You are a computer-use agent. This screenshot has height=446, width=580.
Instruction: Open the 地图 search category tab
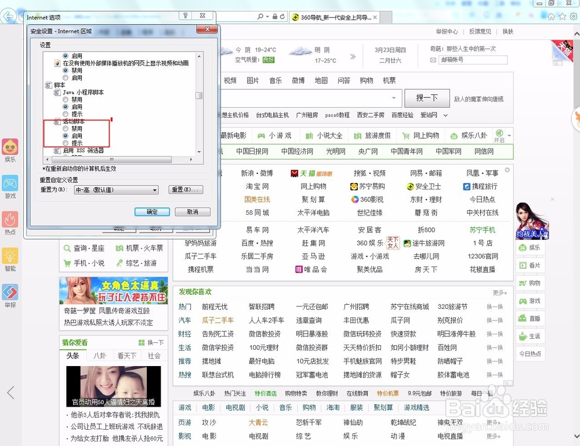pos(321,81)
